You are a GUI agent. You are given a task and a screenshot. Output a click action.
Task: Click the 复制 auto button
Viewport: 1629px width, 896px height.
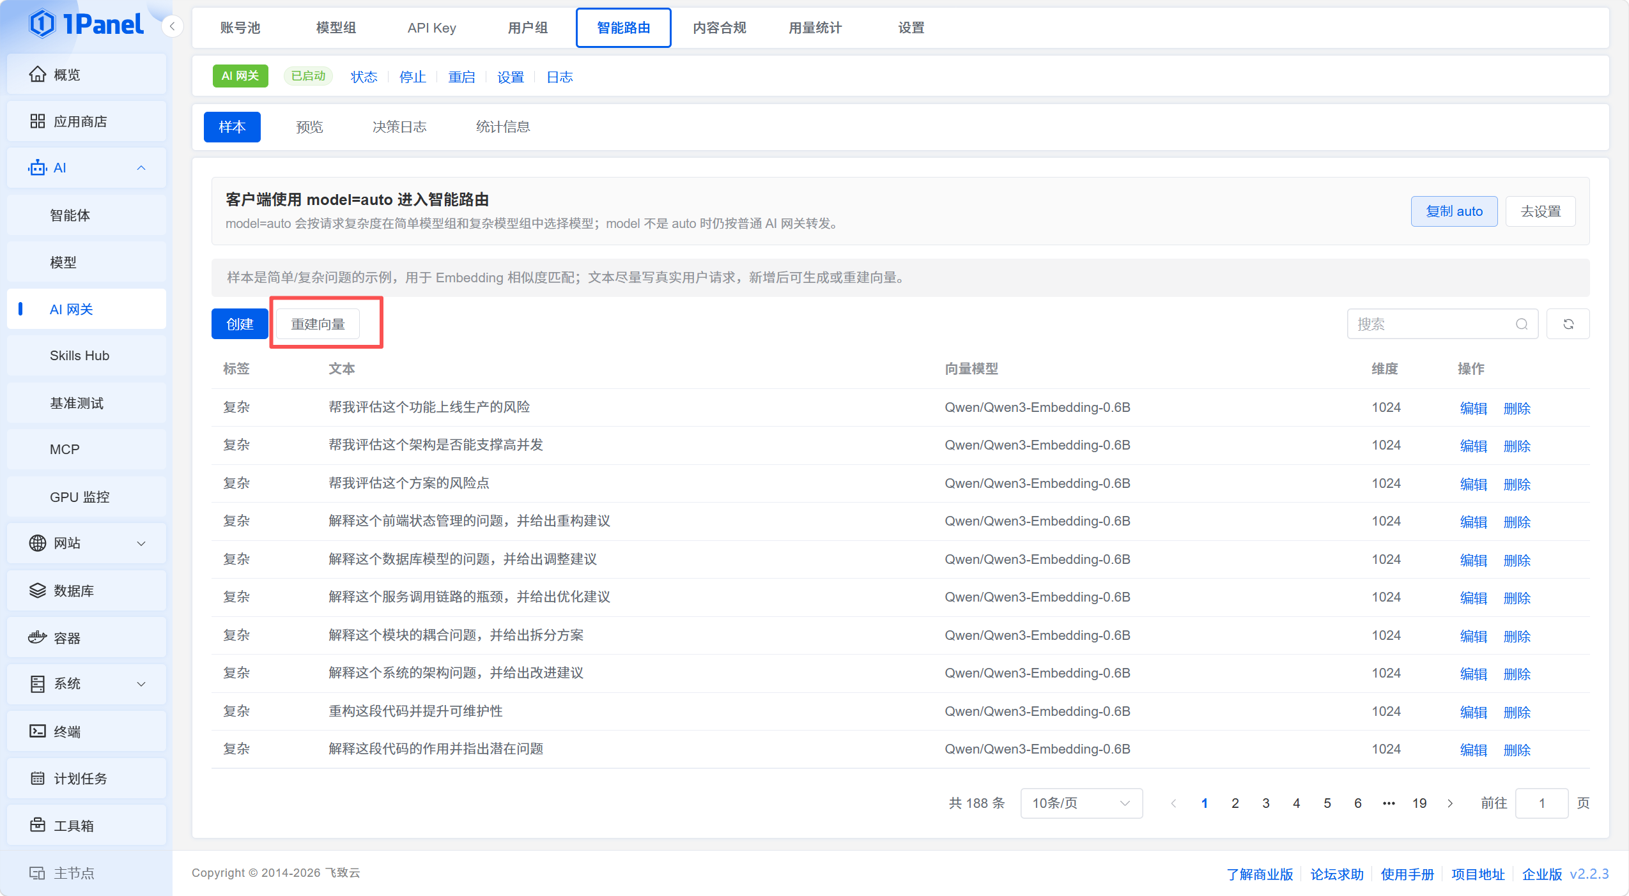click(x=1454, y=211)
